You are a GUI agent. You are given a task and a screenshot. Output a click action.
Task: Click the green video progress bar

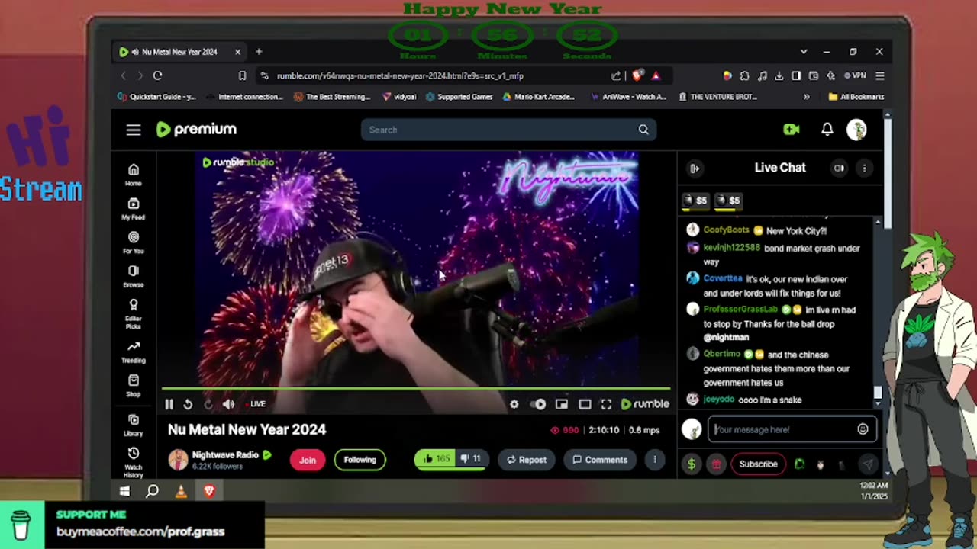coord(416,389)
